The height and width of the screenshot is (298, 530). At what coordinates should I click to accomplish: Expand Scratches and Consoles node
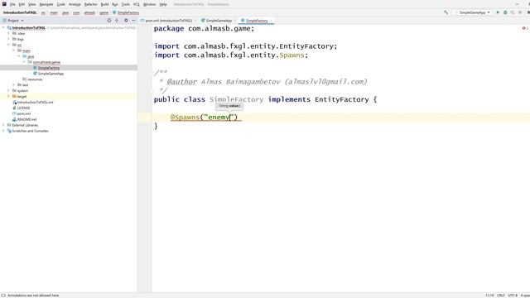click(3, 131)
